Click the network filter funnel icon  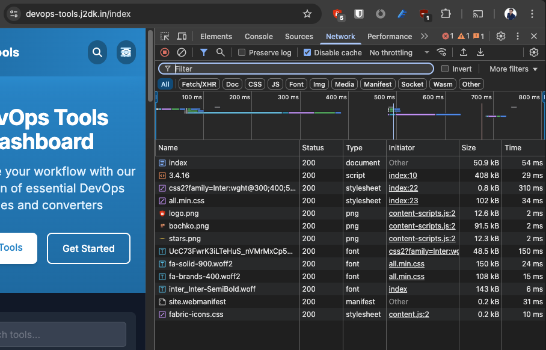(204, 53)
